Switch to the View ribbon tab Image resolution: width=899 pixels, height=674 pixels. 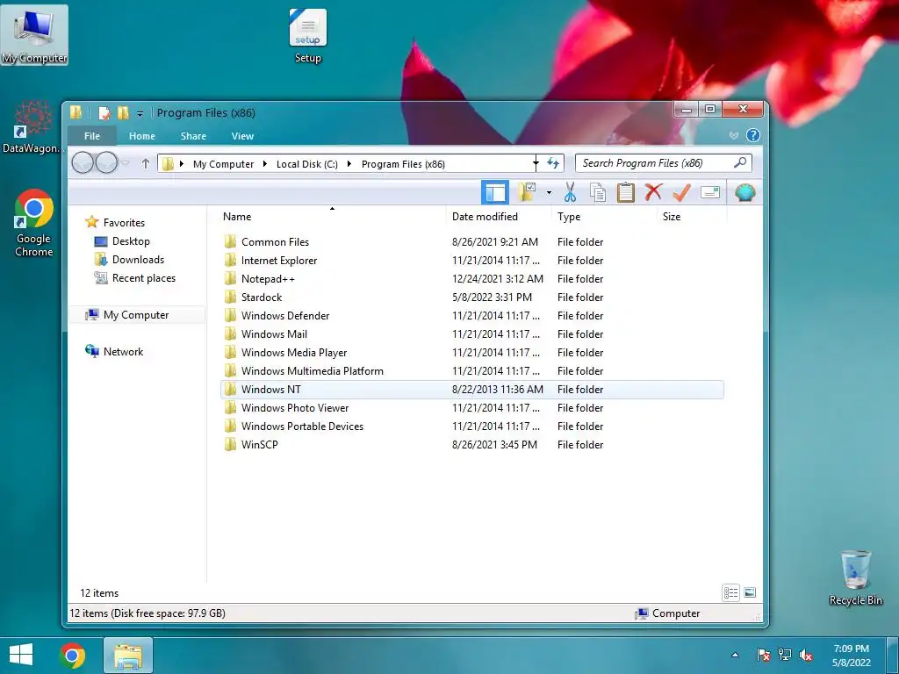(x=242, y=136)
